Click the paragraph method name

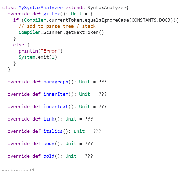coord(56,82)
